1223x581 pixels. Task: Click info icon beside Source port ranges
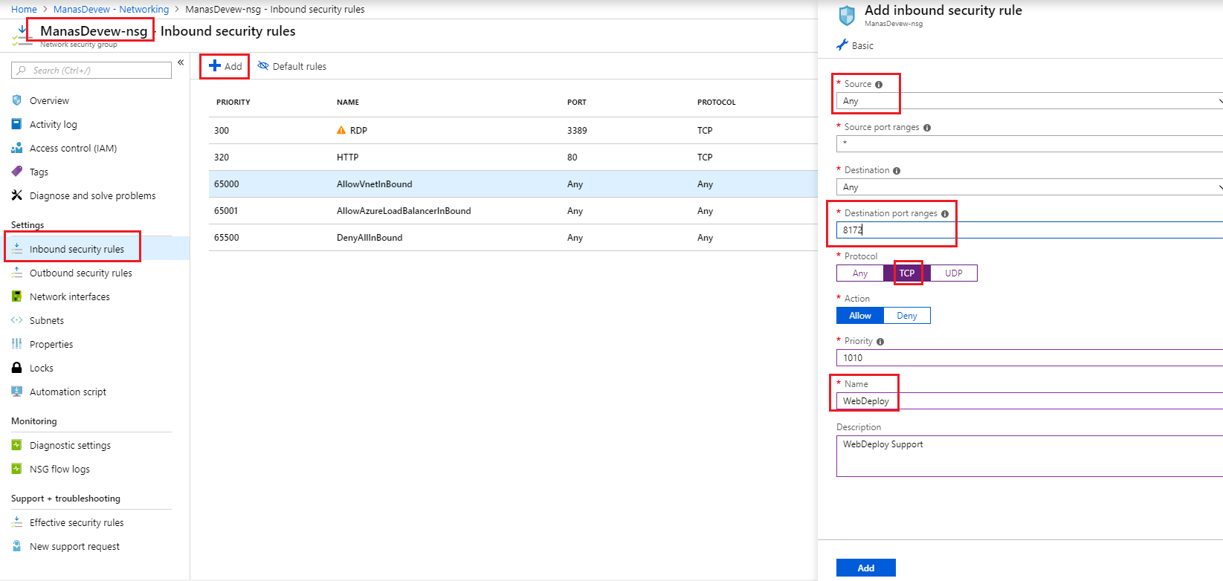(927, 128)
